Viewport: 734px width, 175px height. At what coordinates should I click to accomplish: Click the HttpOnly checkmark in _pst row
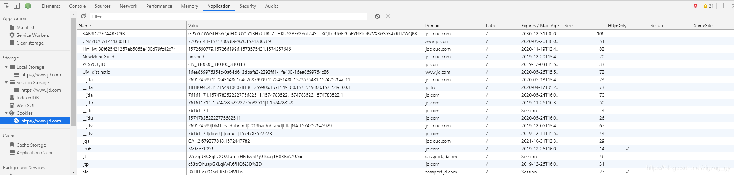point(628,149)
